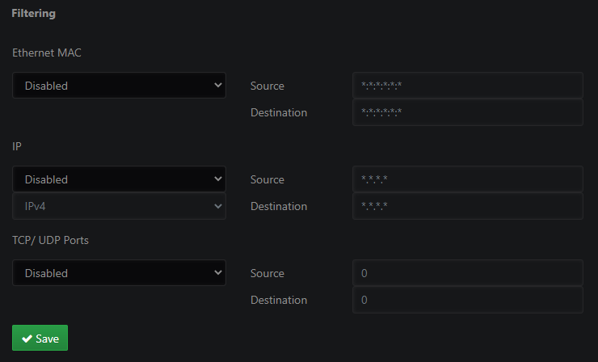The image size is (598, 362).
Task: Click the TCP/UDP Source port field
Action: (x=467, y=273)
